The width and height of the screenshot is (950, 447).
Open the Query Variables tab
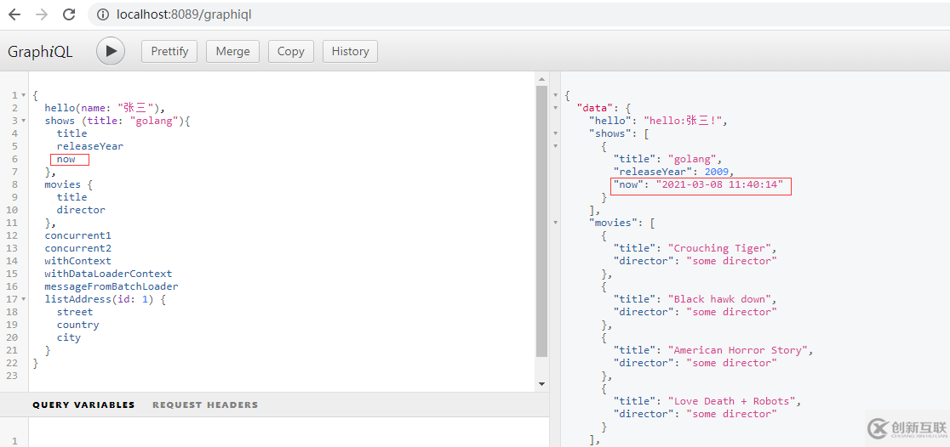click(x=83, y=405)
